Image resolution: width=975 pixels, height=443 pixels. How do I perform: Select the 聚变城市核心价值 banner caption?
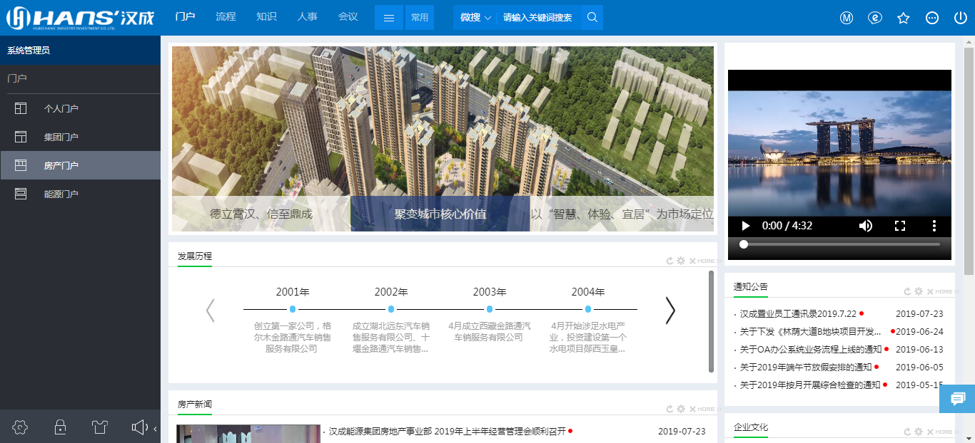click(x=440, y=214)
